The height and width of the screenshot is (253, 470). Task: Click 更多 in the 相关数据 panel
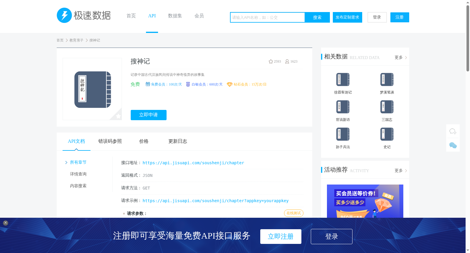coord(399,58)
